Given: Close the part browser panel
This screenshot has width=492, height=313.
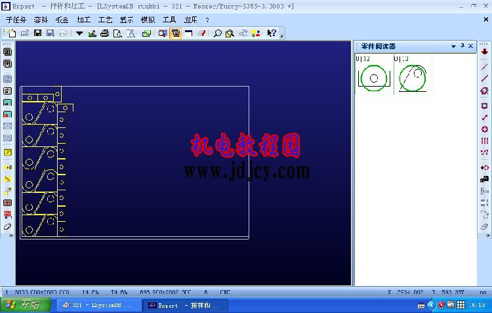Looking at the screenshot, I should tap(470, 46).
